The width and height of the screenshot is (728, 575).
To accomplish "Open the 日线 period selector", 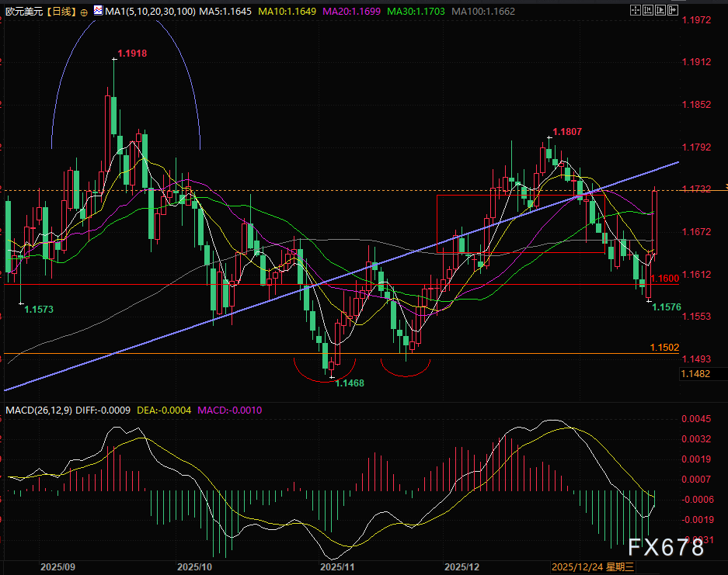I will (60, 12).
